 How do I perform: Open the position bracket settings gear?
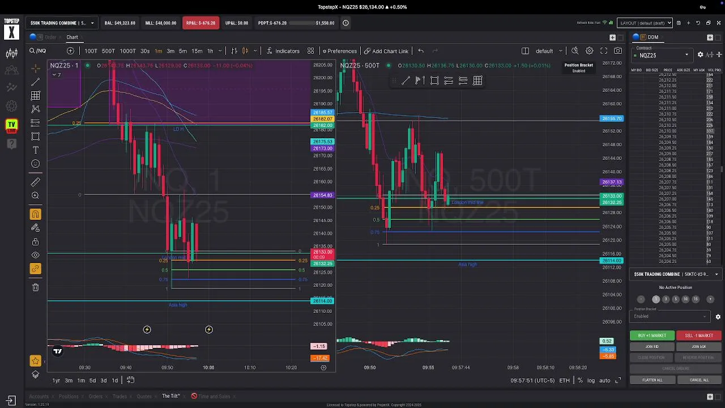(x=718, y=317)
